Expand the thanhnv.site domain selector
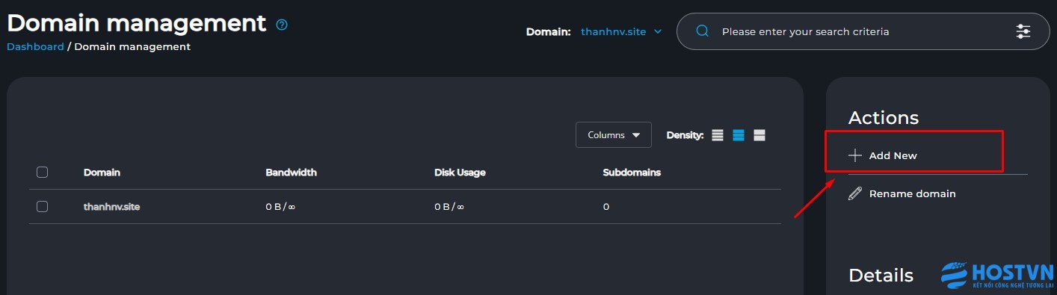This screenshot has width=1057, height=295. (622, 31)
